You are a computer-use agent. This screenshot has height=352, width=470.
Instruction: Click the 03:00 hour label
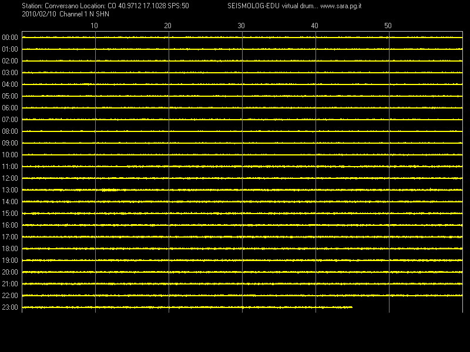(10, 73)
